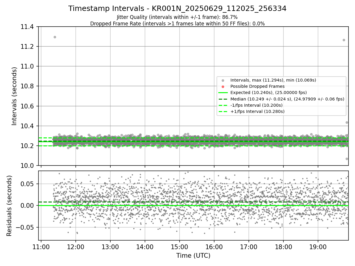The width and height of the screenshot is (355, 266).
Task: Click the 'Time (UTC)' x-axis label
Action: click(x=193, y=256)
